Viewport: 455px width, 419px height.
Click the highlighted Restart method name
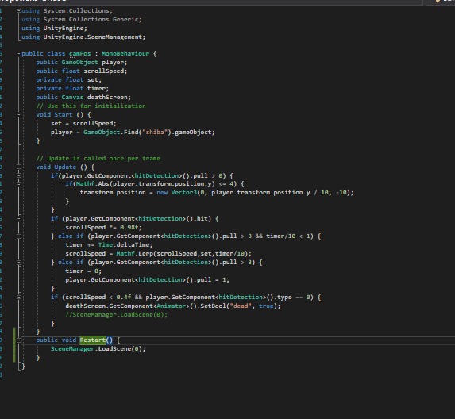(93, 340)
